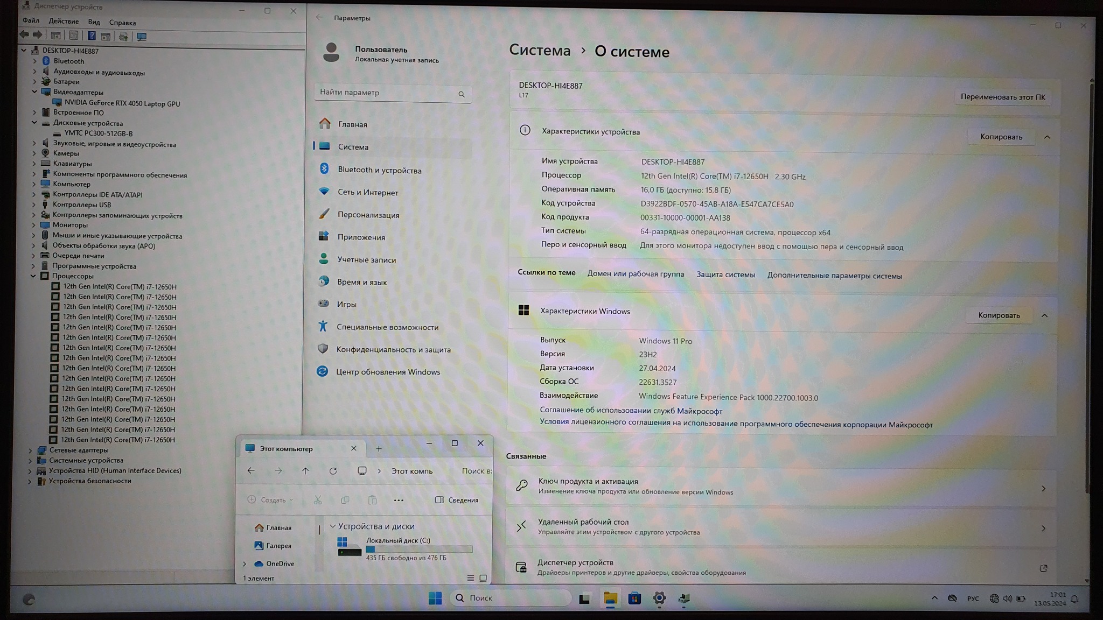This screenshot has height=620, width=1103.
Task: Click the Cut scissors icon in Explorer
Action: 318,500
